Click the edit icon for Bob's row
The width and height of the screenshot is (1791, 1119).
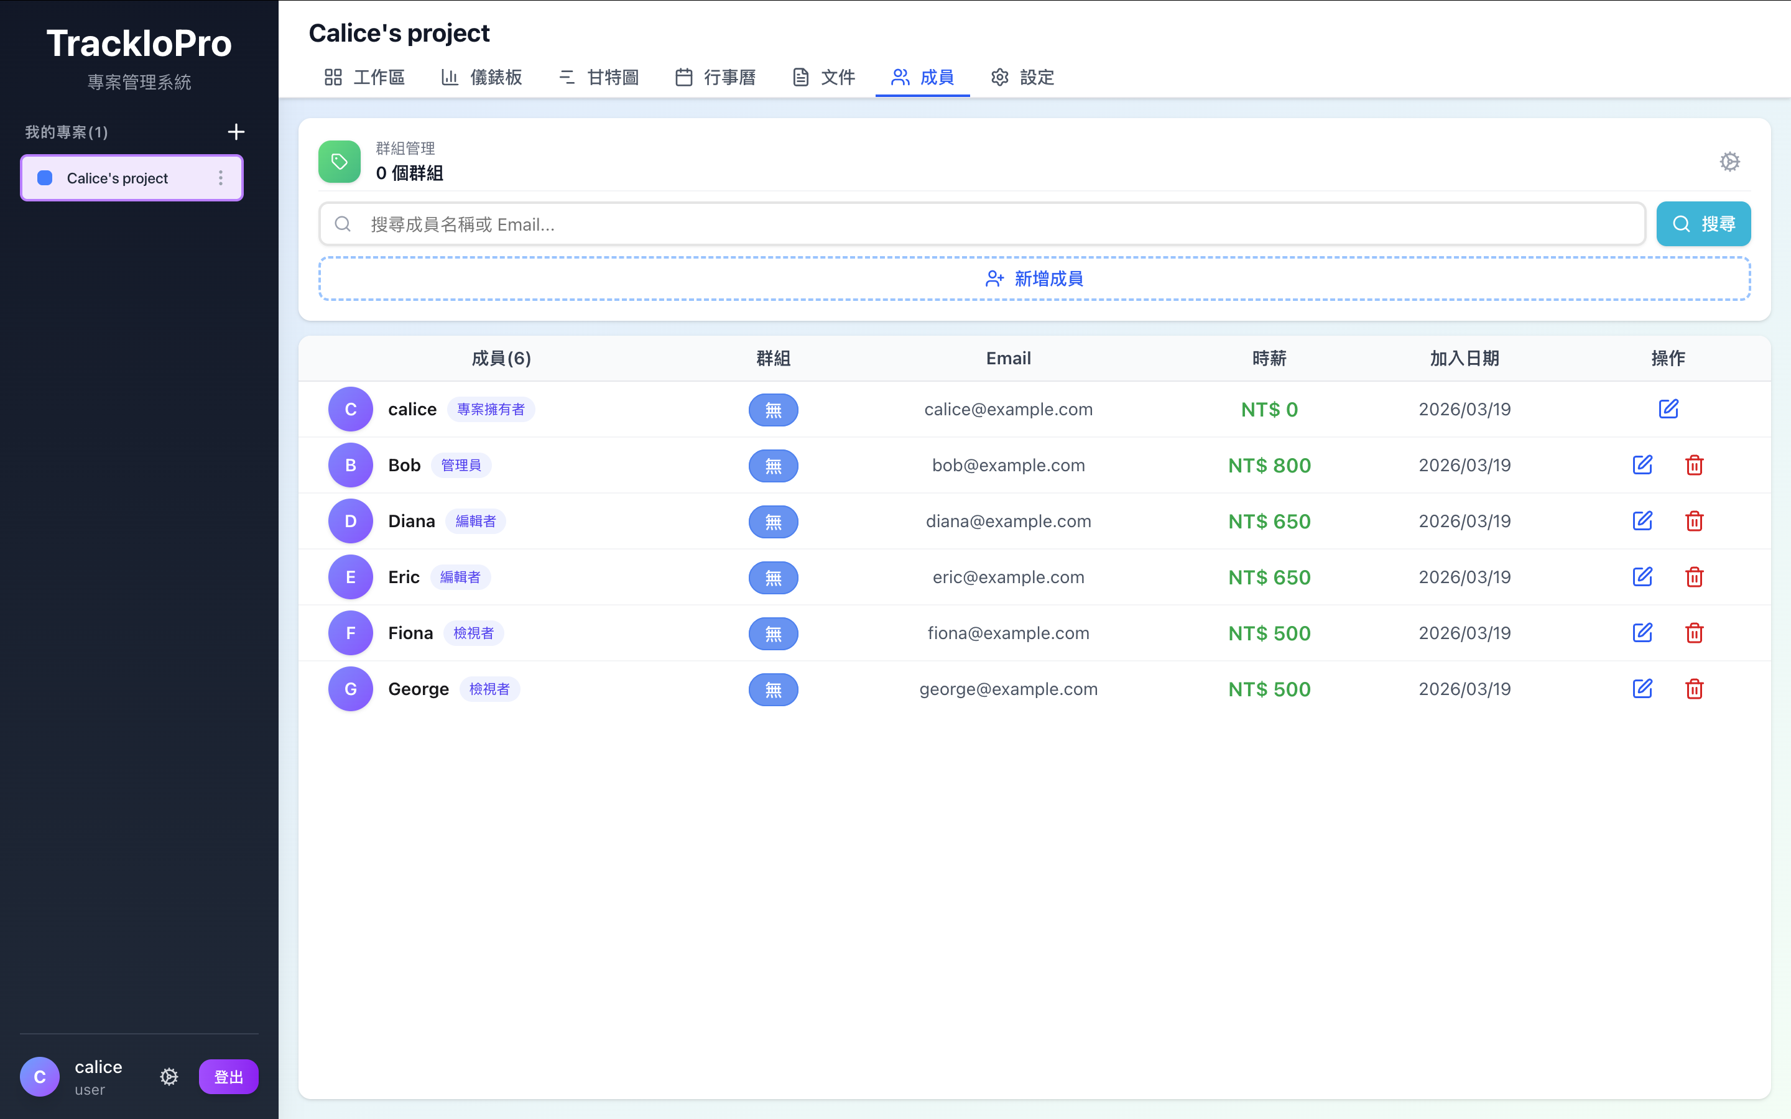pyautogui.click(x=1642, y=465)
